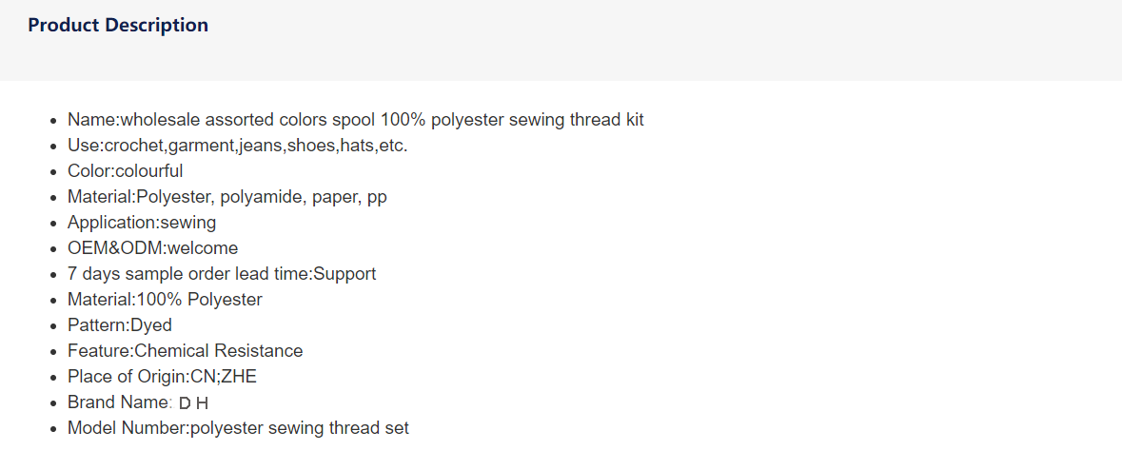Click the Material 100% Polyester entry

165,299
